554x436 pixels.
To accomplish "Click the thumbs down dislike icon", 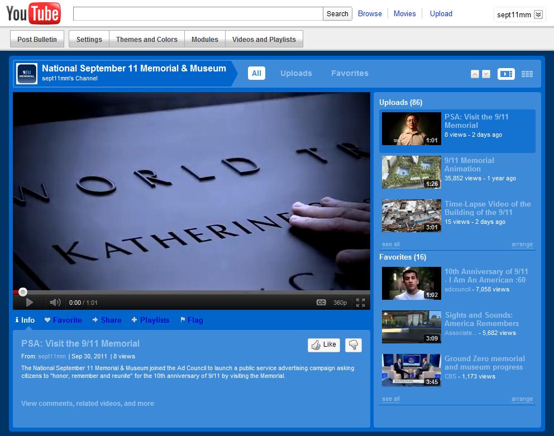I will coord(353,345).
